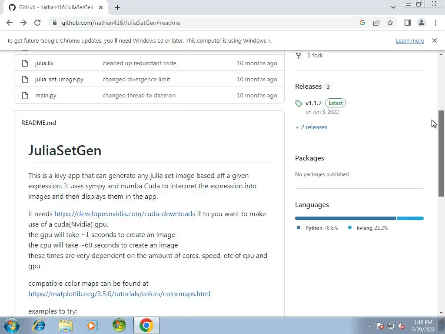This screenshot has width=445, height=334.
Task: Click the fork icon next to 1 fork
Action: [x=299, y=55]
